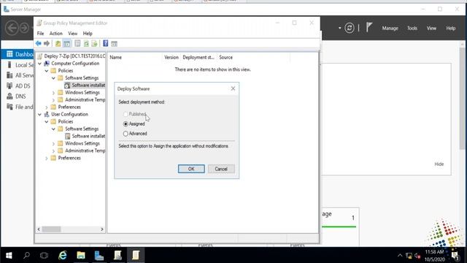
Task: Collapse Policies under User Configuration
Action: [47, 122]
